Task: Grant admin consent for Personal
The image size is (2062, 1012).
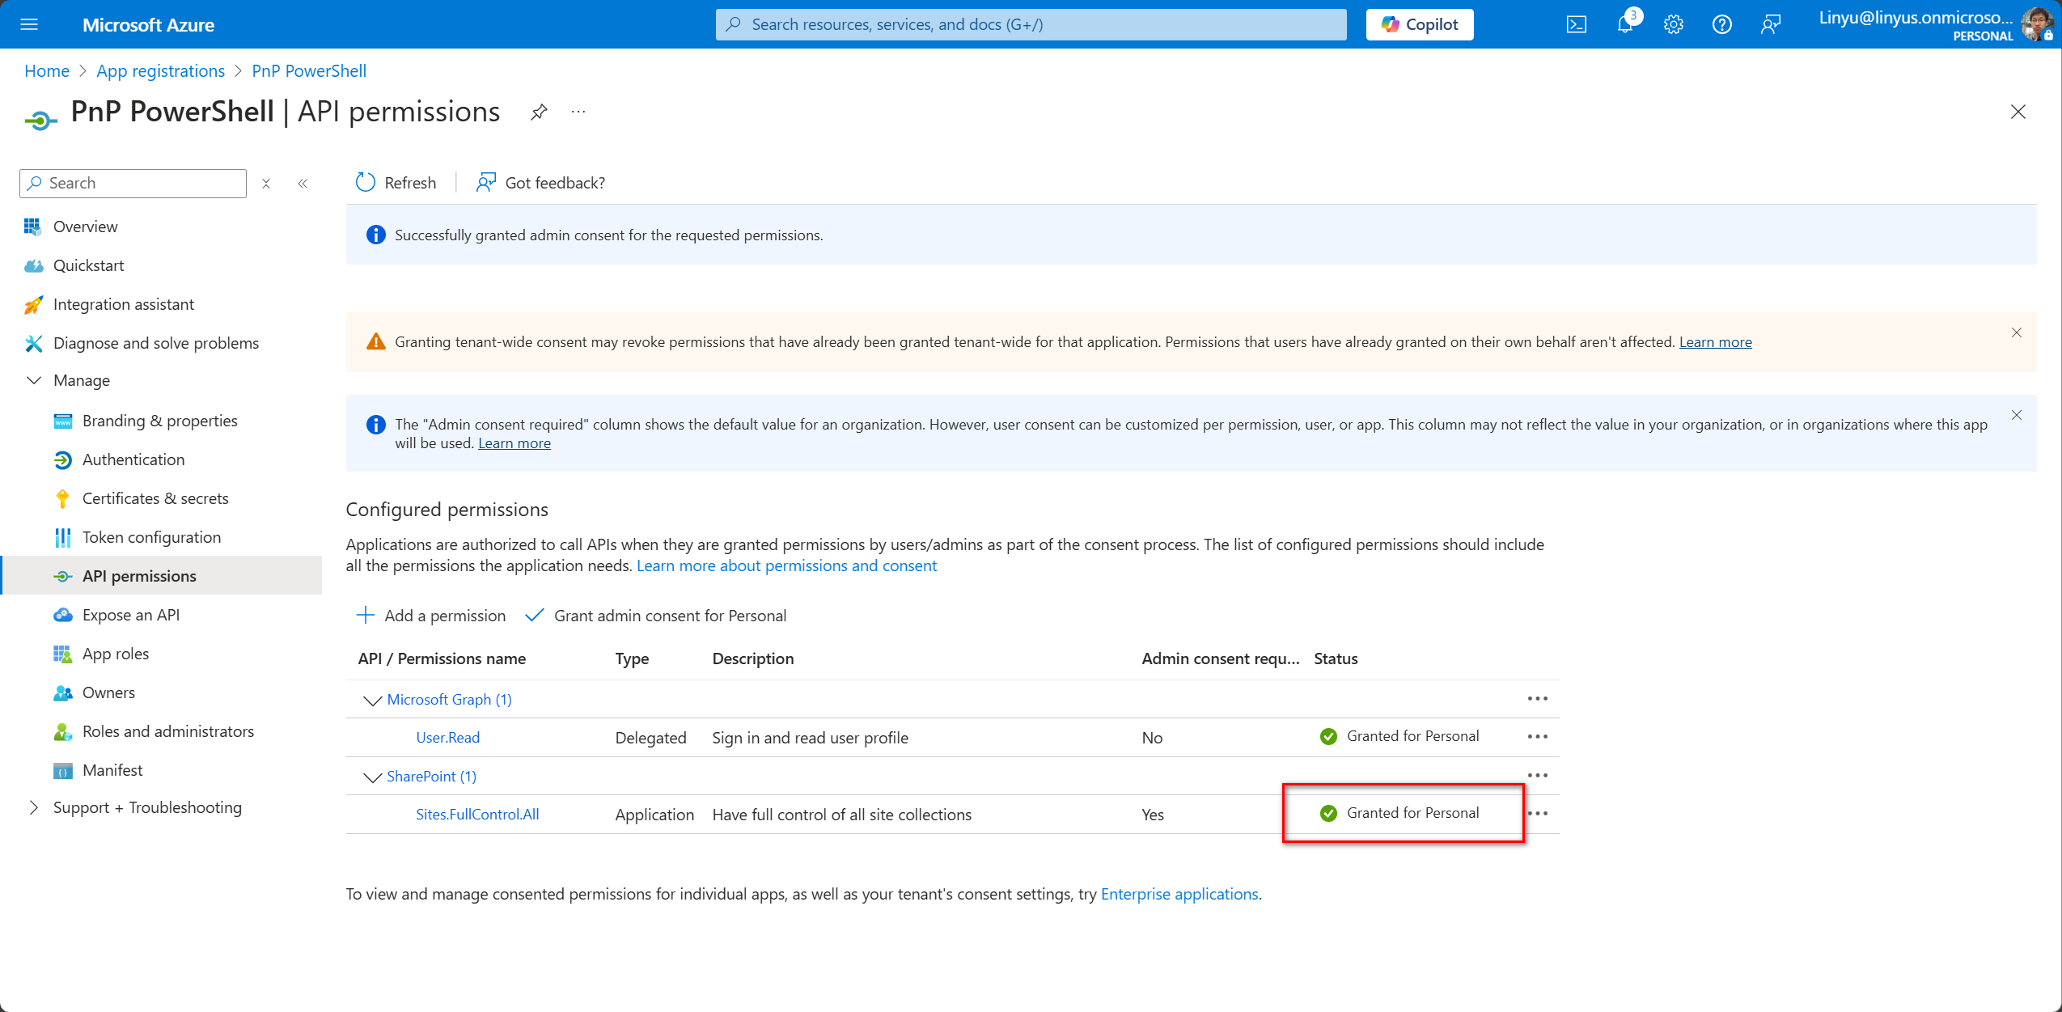Action: click(669, 615)
